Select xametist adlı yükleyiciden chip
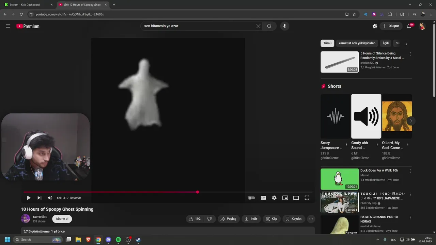 pyautogui.click(x=357, y=43)
